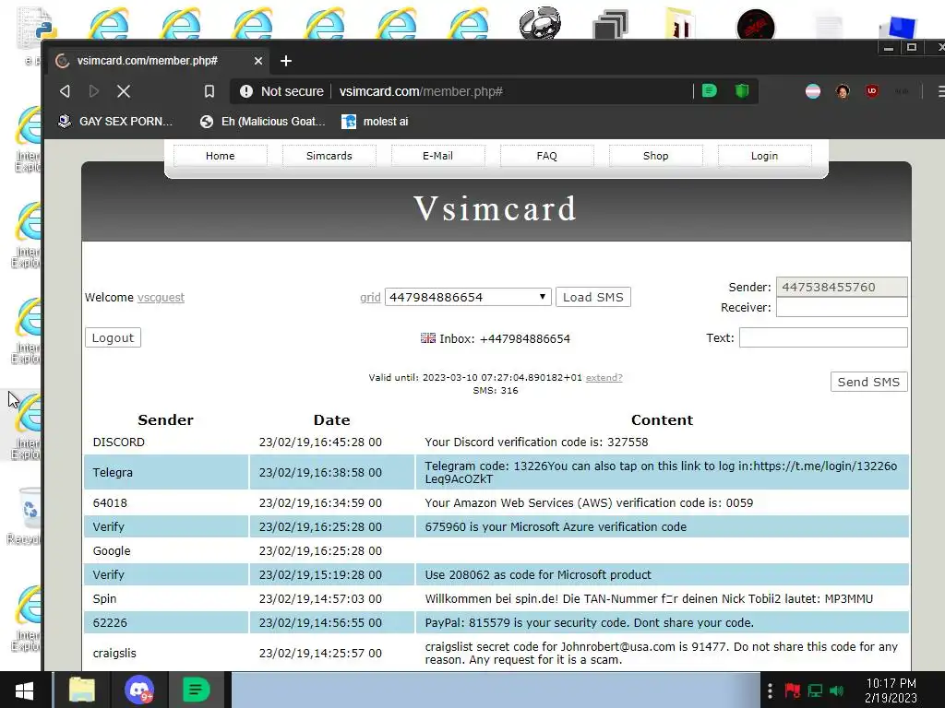This screenshot has width=945, height=708.
Task: Click the Sender field showing 447538455760
Action: (842, 288)
